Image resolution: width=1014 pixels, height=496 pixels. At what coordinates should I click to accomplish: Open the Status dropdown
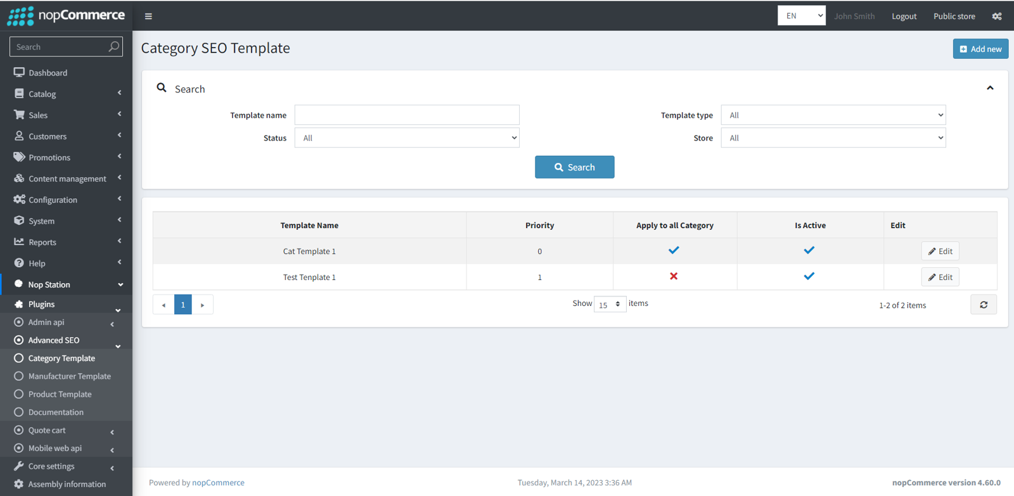click(407, 138)
